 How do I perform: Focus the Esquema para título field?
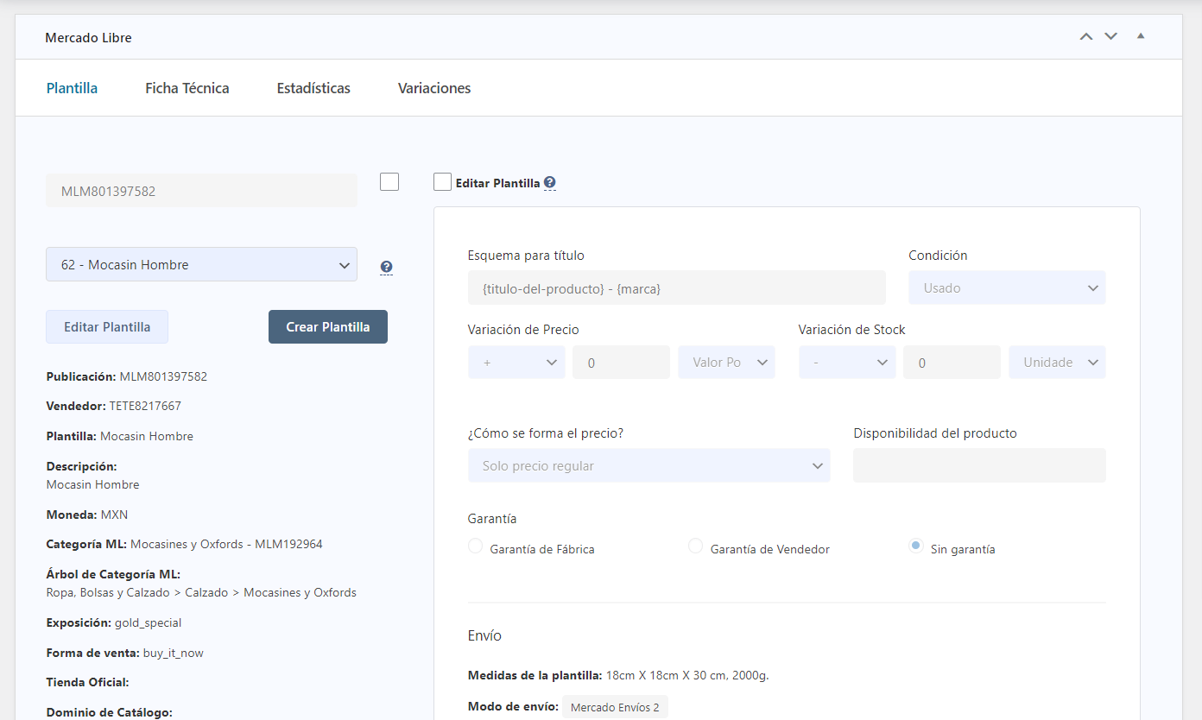click(676, 287)
